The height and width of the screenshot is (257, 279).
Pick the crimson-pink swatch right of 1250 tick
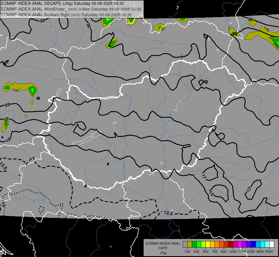pyautogui.click(x=235, y=244)
